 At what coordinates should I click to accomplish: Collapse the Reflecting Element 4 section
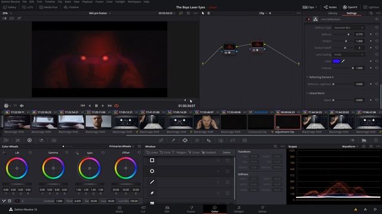[x=307, y=77]
